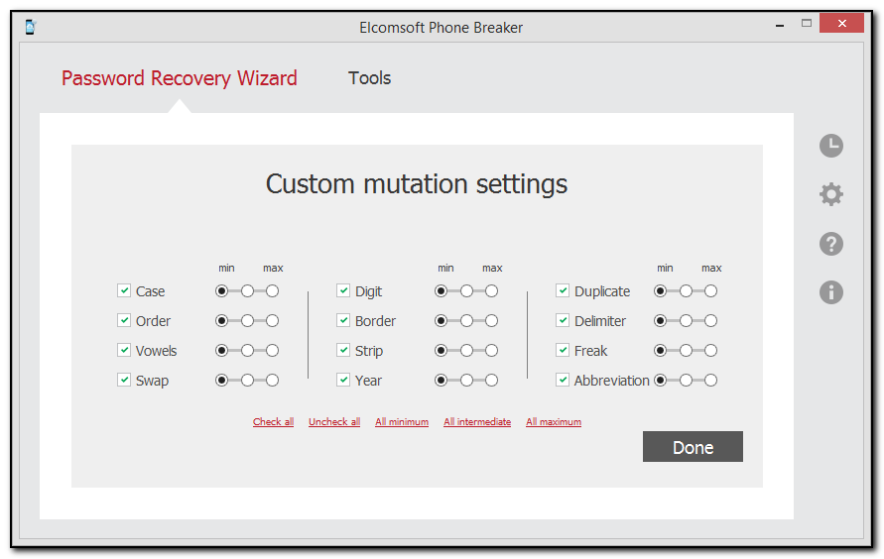Uncheck the Year mutation checkbox
884x559 pixels.
point(343,380)
